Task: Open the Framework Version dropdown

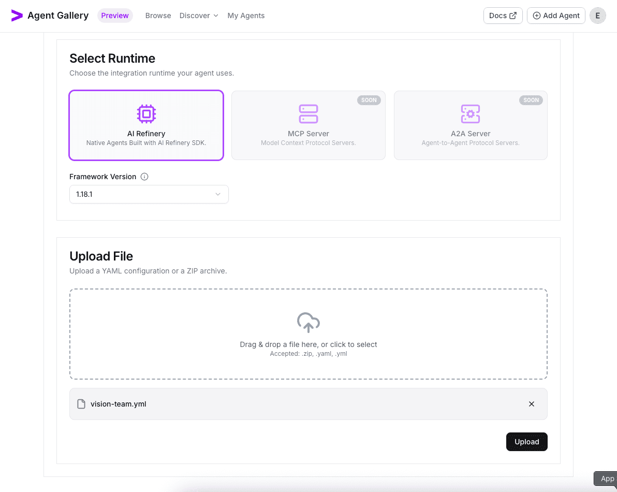Action: (x=149, y=194)
